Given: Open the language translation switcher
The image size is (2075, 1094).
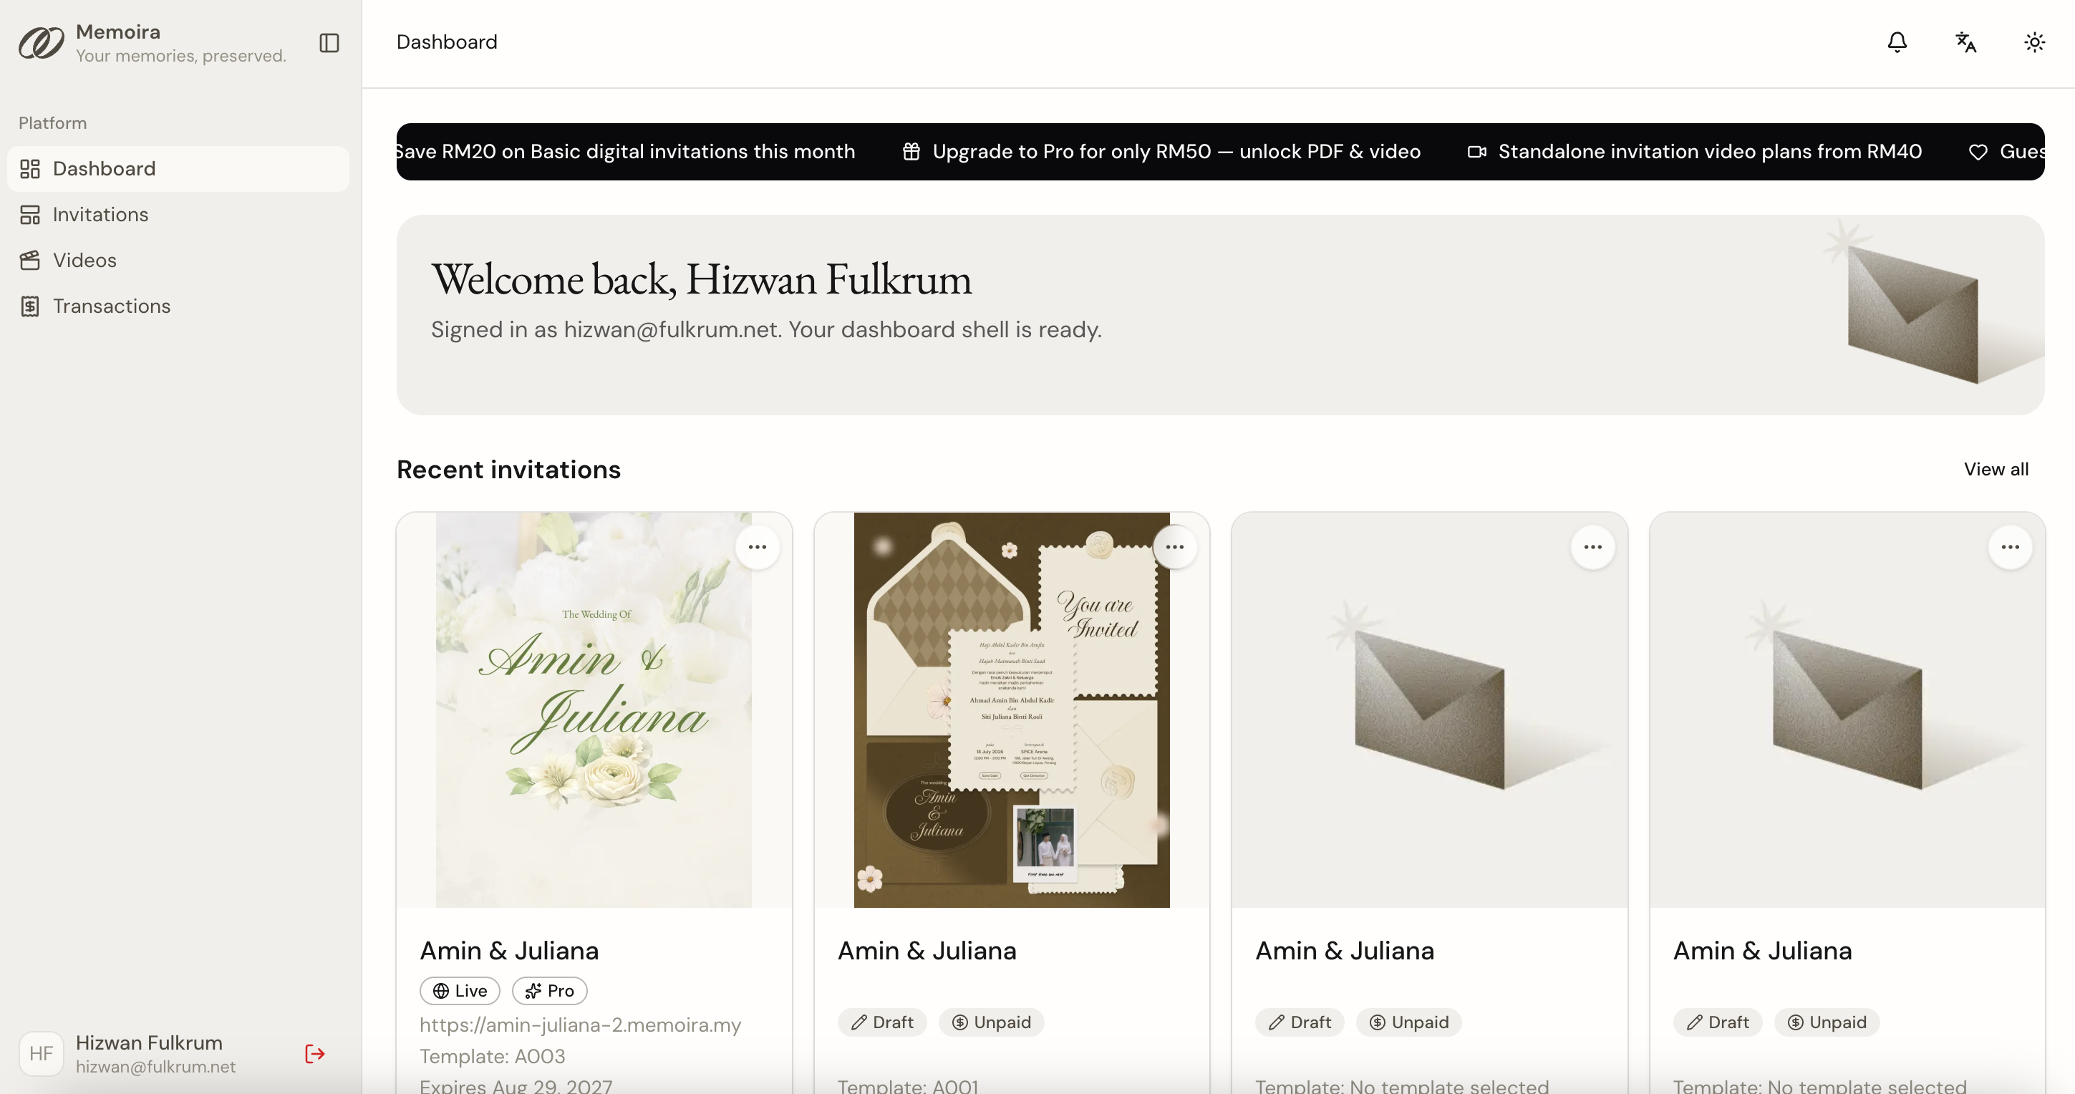Looking at the screenshot, I should tap(1966, 42).
